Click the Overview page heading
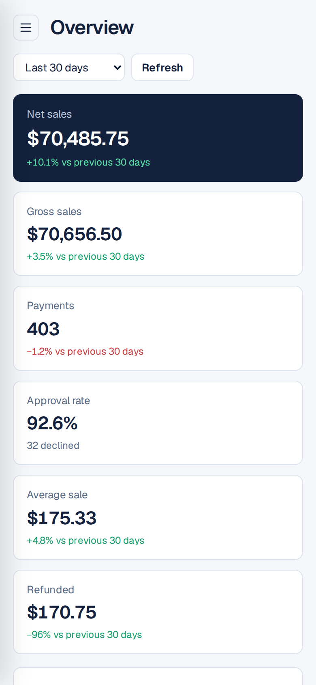The width and height of the screenshot is (316, 685). click(x=92, y=28)
